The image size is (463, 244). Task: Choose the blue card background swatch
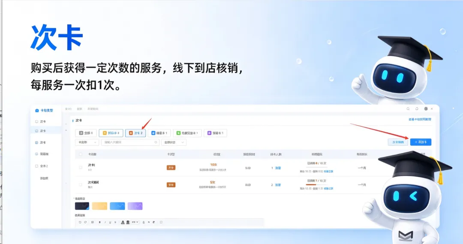[x=117, y=206]
